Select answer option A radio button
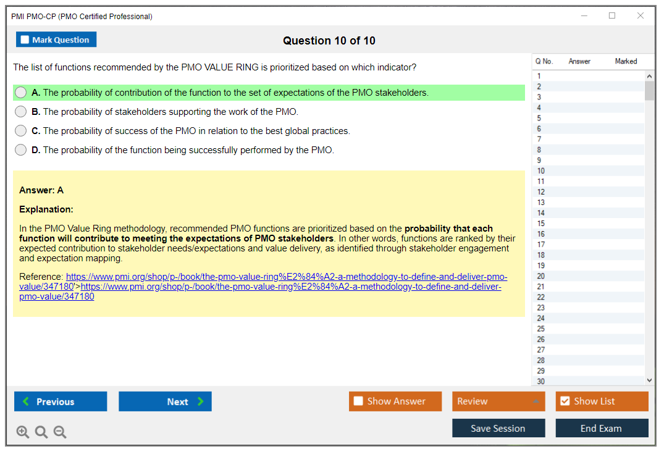Image resolution: width=664 pixels, height=454 pixels. (21, 93)
